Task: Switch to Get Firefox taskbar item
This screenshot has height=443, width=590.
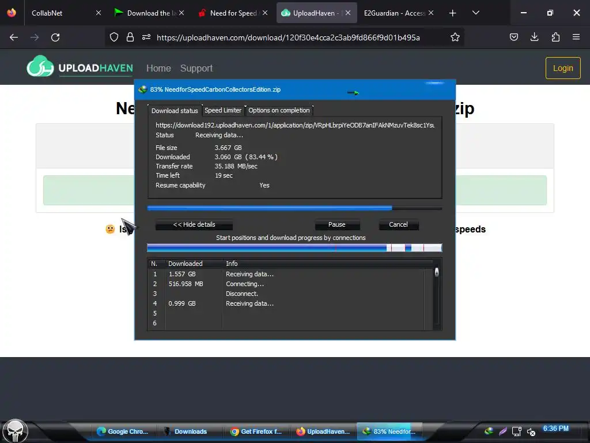Action: 256,431
